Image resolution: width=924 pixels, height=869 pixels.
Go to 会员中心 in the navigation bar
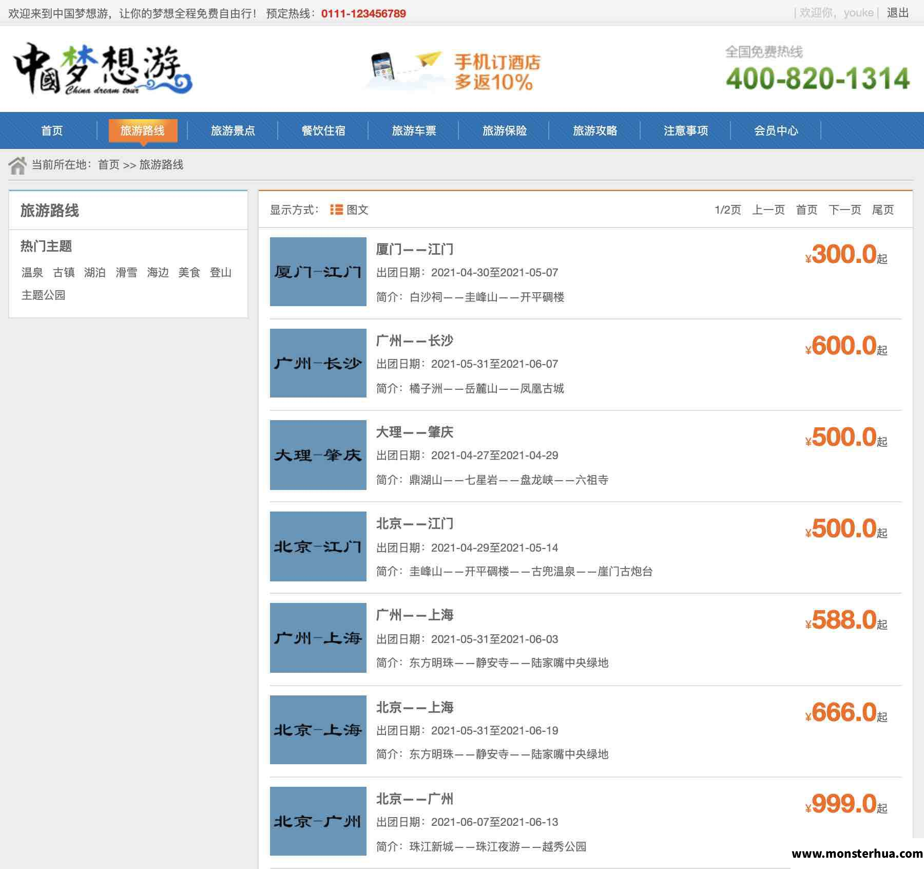point(776,130)
